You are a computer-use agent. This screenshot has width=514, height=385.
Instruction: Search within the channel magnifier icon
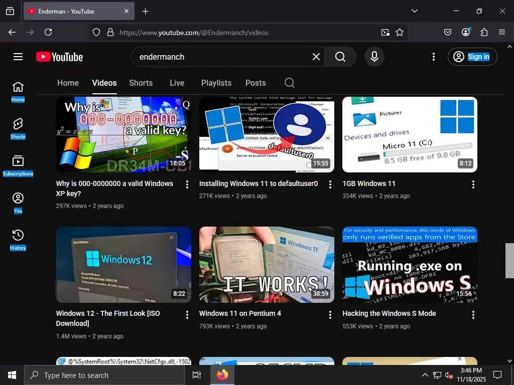tap(290, 83)
